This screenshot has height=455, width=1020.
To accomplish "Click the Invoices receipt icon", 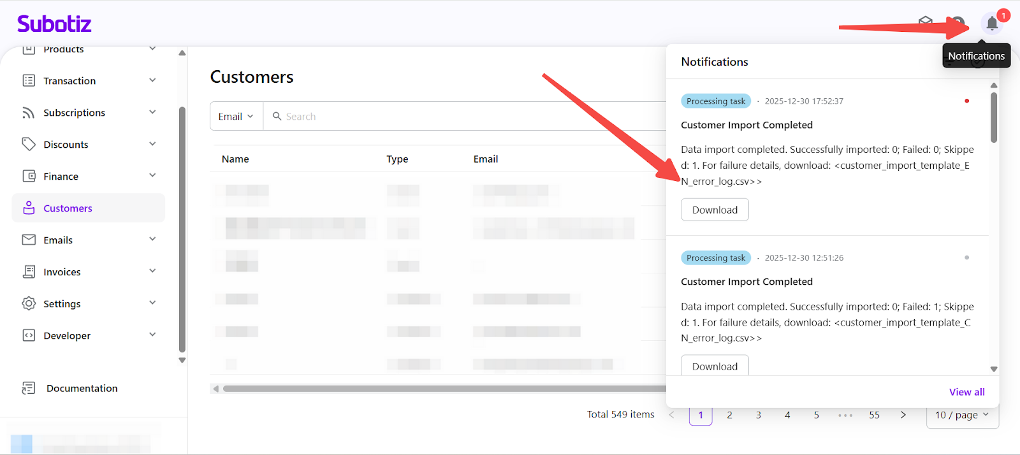I will (x=29, y=271).
